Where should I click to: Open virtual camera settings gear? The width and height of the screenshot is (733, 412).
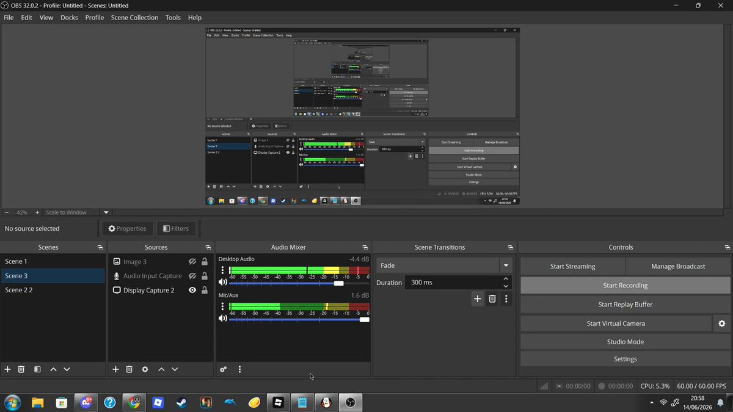click(722, 323)
